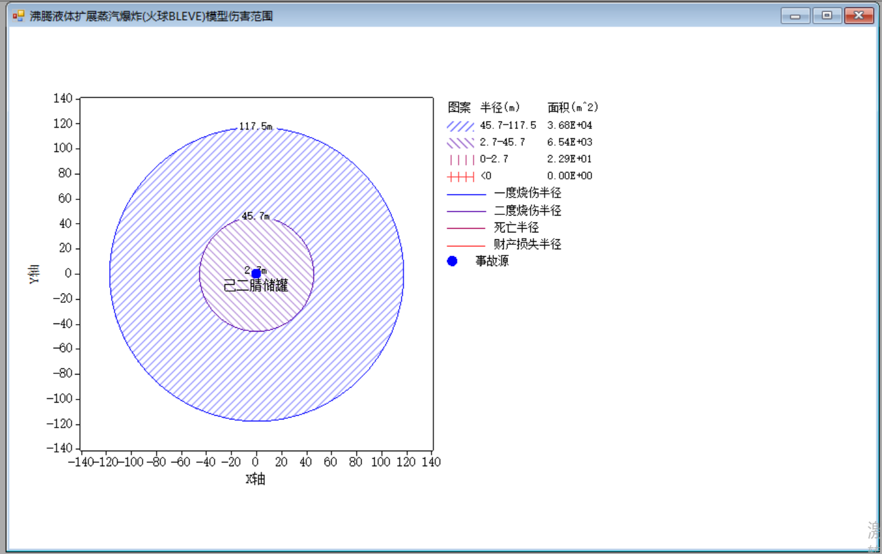Click the <0 cross pattern swatch

click(461, 176)
